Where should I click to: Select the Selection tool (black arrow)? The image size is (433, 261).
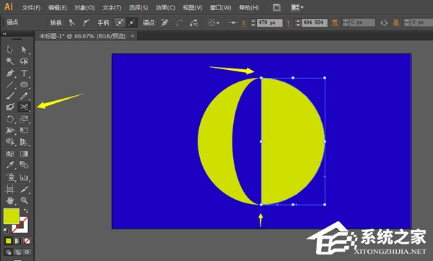pos(10,50)
